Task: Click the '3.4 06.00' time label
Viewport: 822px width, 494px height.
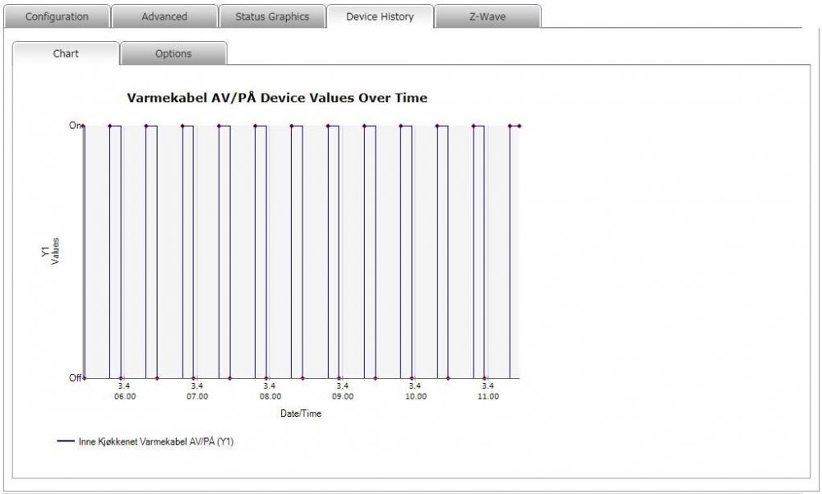Action: pyautogui.click(x=125, y=391)
